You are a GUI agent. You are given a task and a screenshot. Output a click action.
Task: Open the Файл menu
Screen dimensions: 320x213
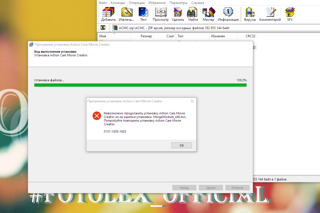103,3
